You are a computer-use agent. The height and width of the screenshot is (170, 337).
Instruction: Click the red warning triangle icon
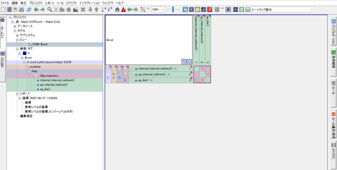(x=123, y=10)
